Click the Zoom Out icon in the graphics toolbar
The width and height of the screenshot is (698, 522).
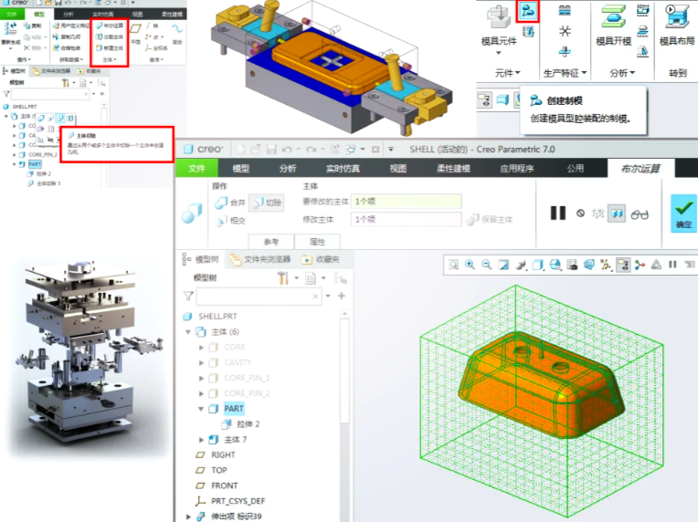[x=487, y=265]
